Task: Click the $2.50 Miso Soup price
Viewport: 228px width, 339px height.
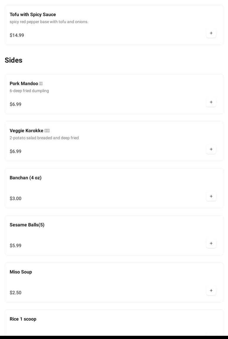Action: tap(16, 292)
